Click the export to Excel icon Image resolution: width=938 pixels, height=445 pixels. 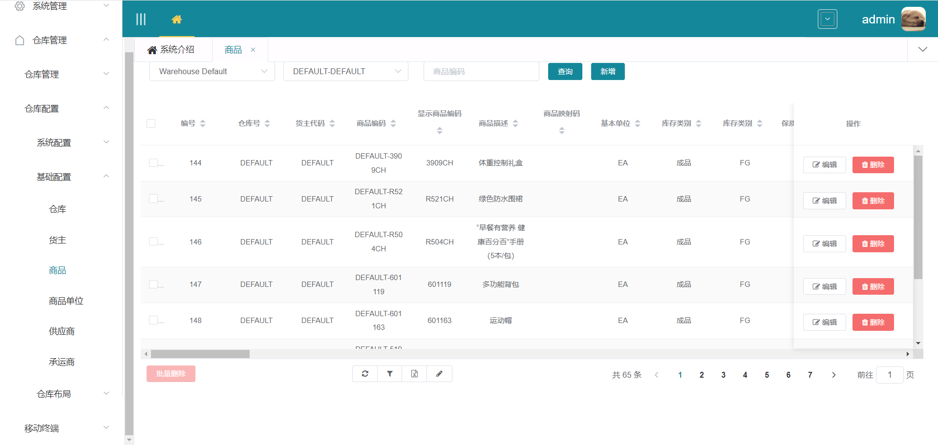(414, 374)
